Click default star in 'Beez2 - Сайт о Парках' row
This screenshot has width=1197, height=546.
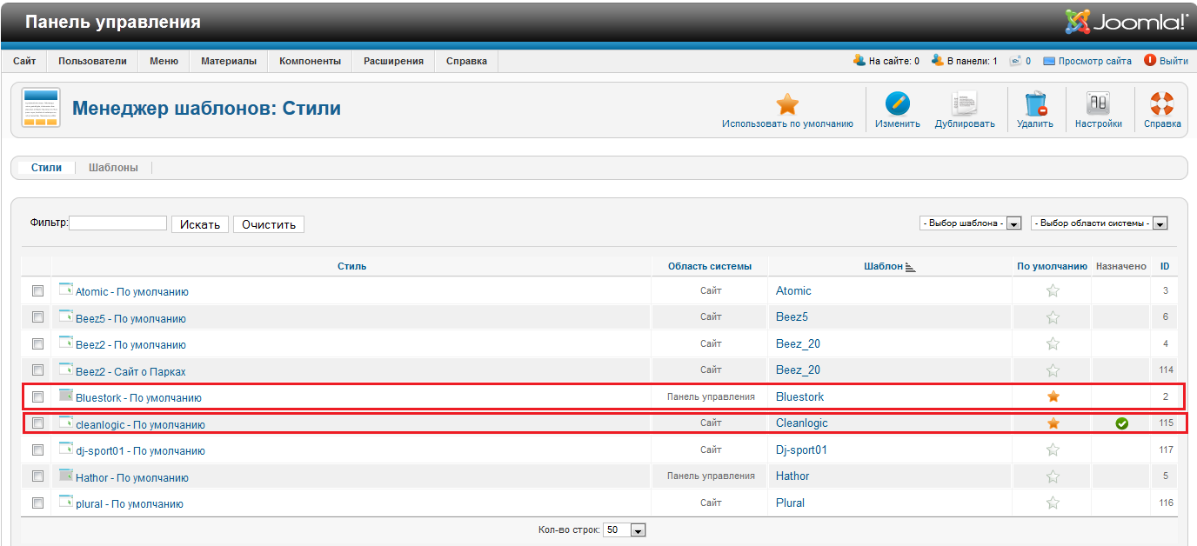click(1053, 370)
